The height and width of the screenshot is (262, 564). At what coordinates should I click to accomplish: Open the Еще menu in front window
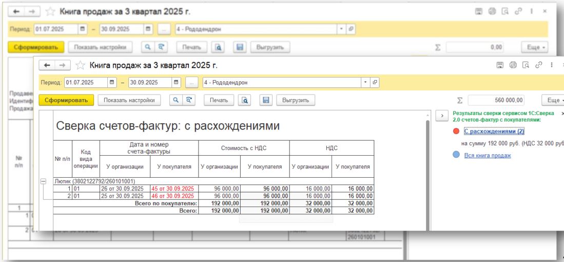553,100
